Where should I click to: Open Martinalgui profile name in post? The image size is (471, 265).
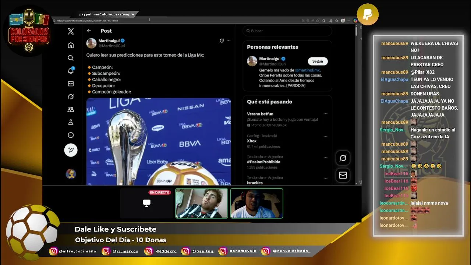[109, 41]
